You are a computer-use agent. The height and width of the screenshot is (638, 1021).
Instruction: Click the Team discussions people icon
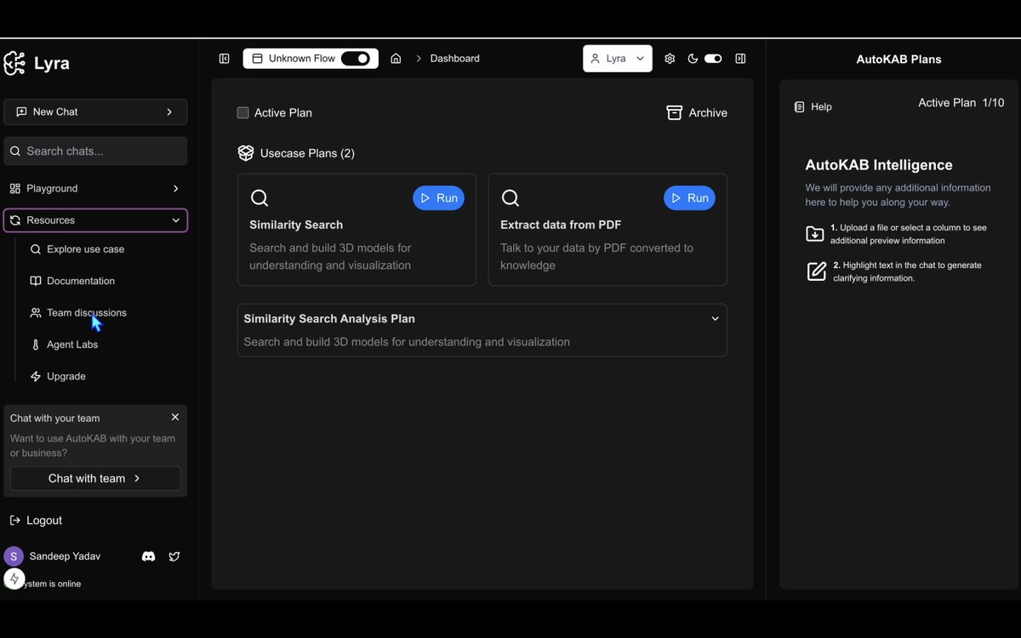(36, 312)
